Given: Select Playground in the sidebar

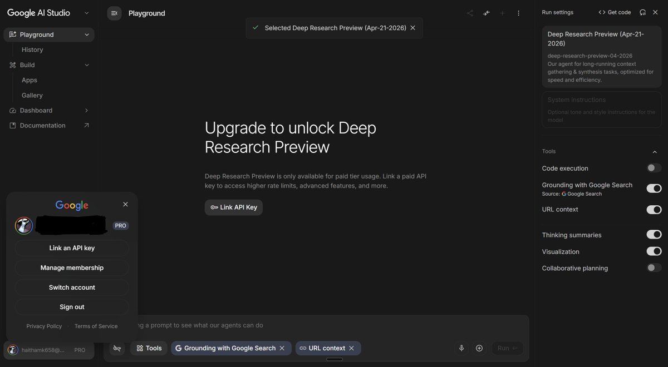Looking at the screenshot, I should (49, 34).
